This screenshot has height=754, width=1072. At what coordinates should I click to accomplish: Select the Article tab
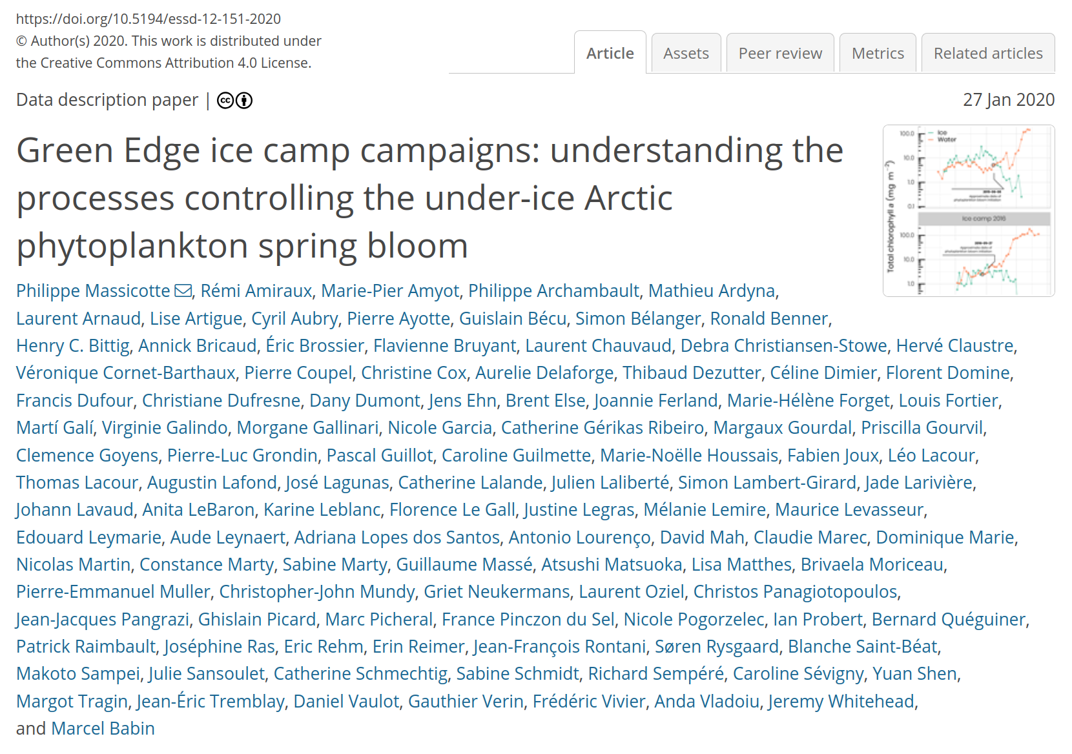pos(610,54)
